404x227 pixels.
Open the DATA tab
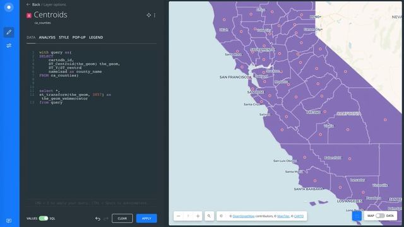click(x=31, y=37)
